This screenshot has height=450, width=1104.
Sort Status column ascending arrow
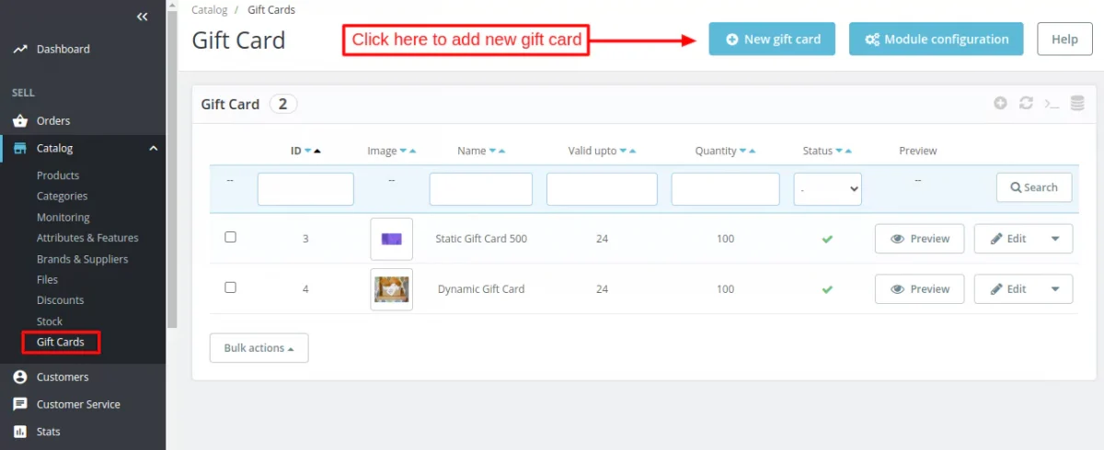tap(848, 151)
